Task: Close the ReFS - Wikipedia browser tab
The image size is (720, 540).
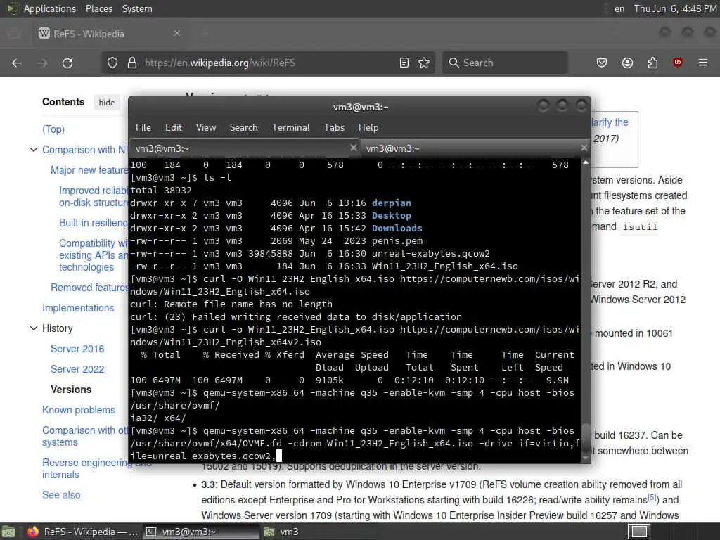Action: pos(177,33)
